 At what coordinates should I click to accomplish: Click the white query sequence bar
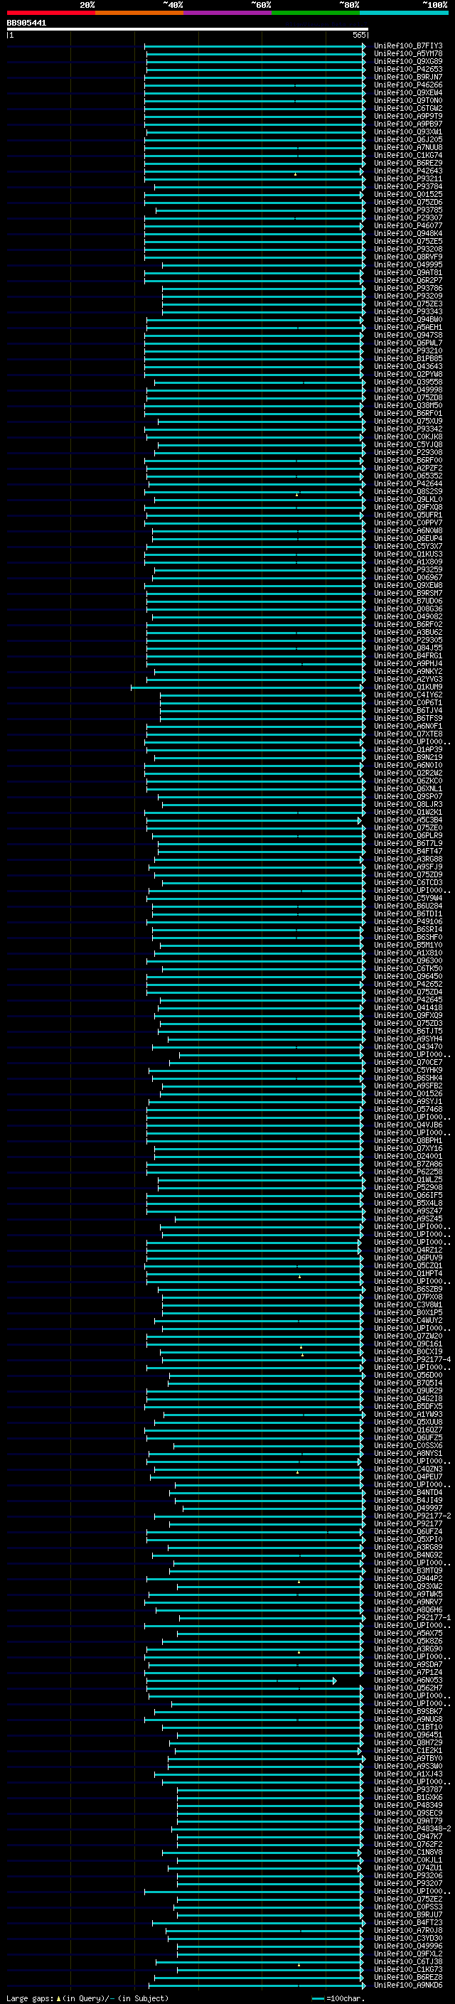(187, 30)
